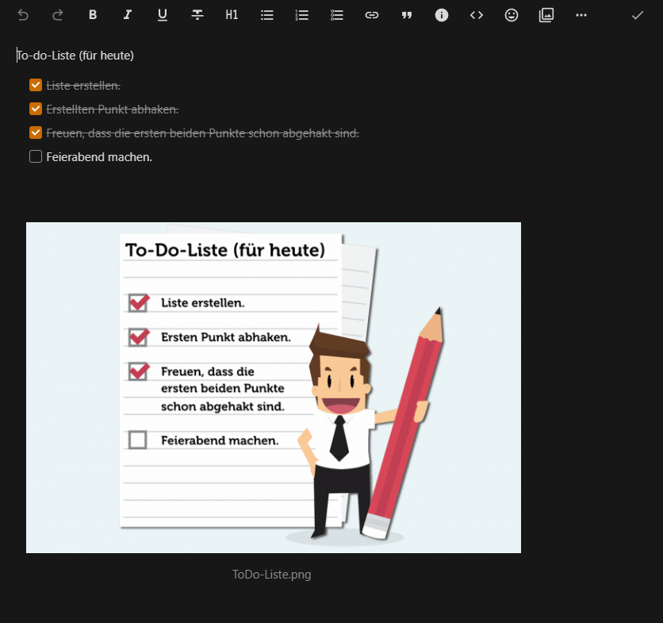Insert a hyperlink
Viewport: 663px width, 623px height.
pyautogui.click(x=372, y=15)
